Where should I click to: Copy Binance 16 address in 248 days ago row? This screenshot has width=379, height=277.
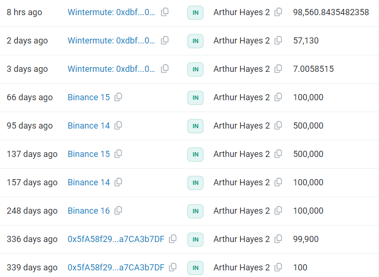tap(118, 210)
